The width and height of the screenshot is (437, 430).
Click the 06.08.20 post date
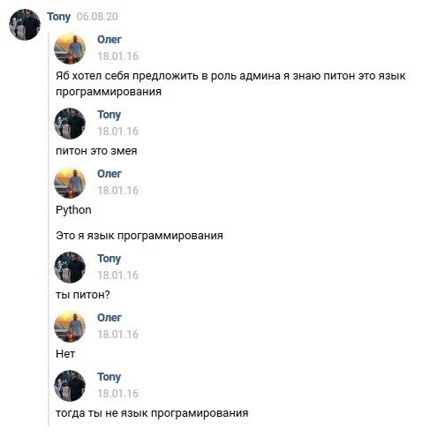pyautogui.click(x=97, y=17)
